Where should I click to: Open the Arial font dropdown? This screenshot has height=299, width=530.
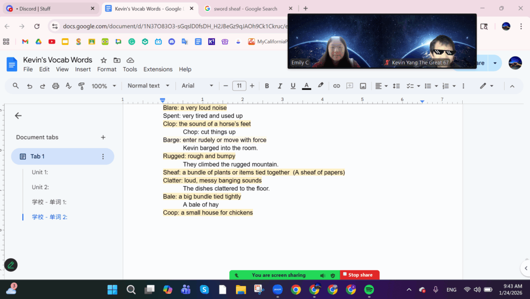click(x=197, y=86)
